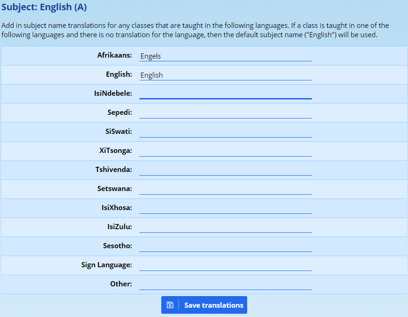Click the IsiZulu translation field
This screenshot has height=317, width=408.
coord(225,227)
